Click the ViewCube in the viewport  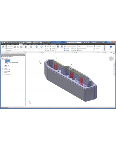(x=111, y=59)
